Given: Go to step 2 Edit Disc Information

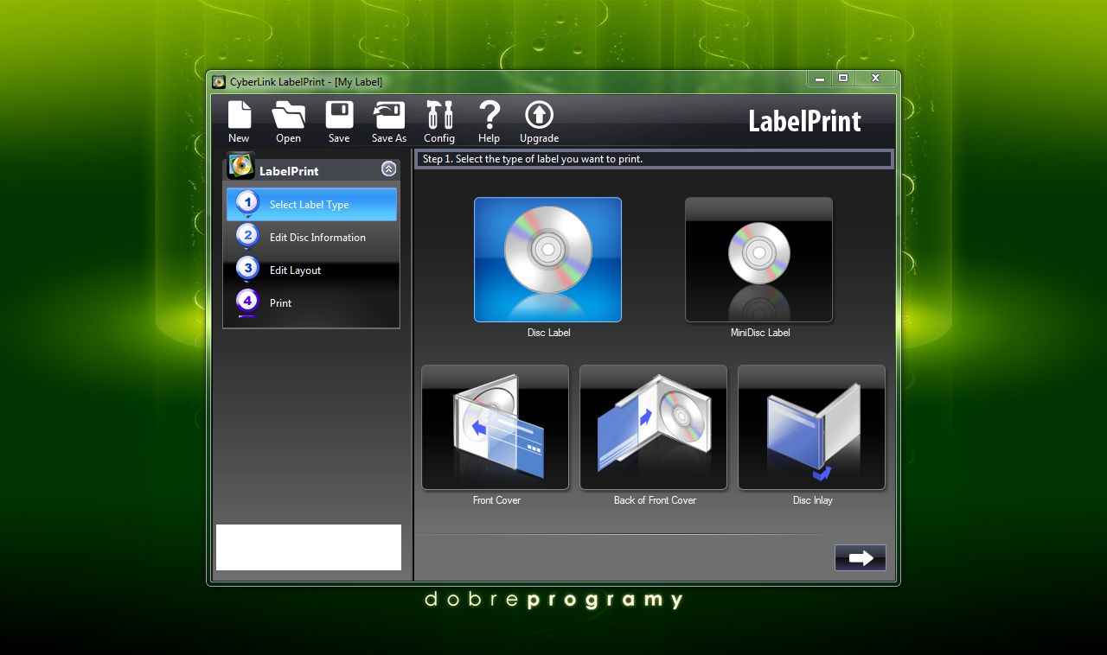Looking at the screenshot, I should point(311,238).
